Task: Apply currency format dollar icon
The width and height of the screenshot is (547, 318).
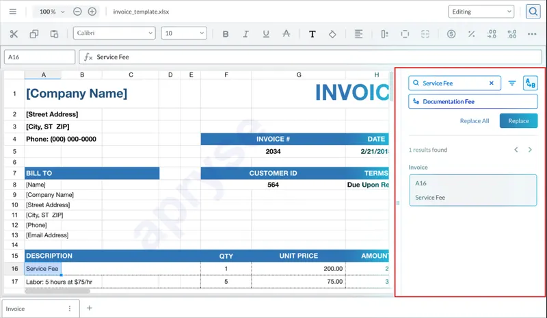Action: tap(451, 34)
